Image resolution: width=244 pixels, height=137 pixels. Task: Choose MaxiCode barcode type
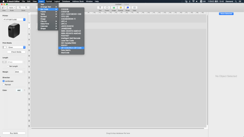point(71,53)
